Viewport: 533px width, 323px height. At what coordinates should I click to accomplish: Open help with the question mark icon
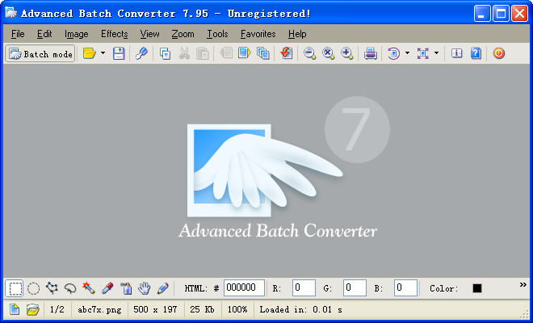point(476,53)
